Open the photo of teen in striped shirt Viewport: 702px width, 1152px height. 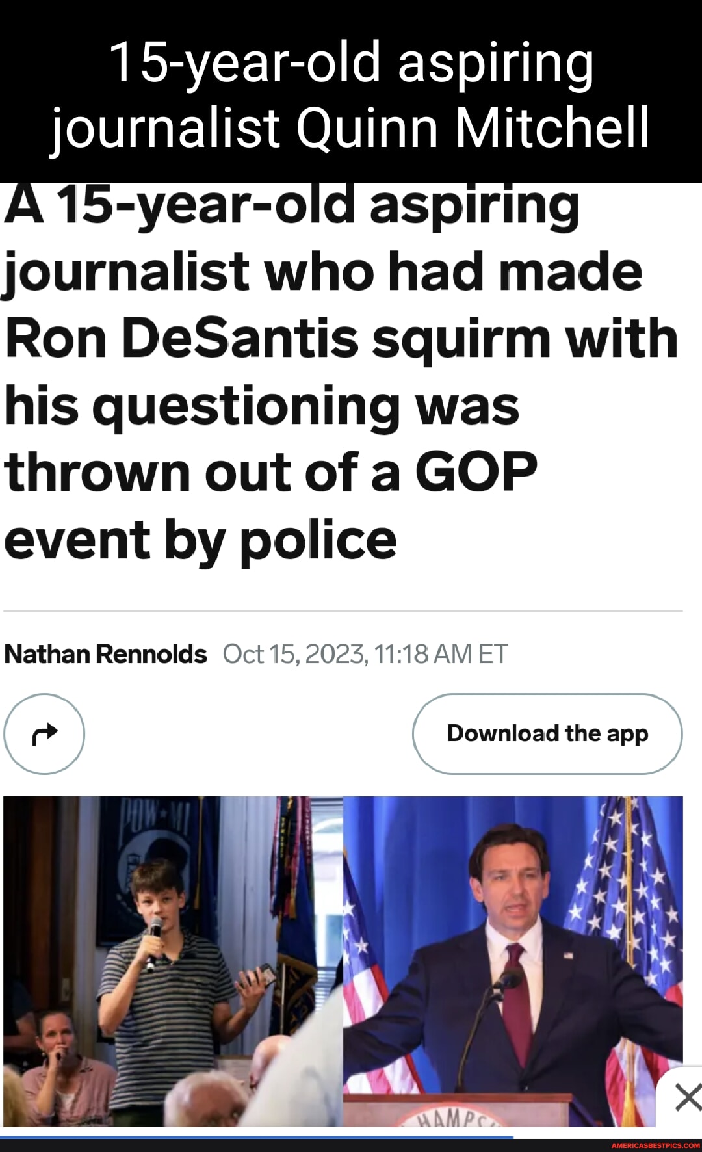173,961
